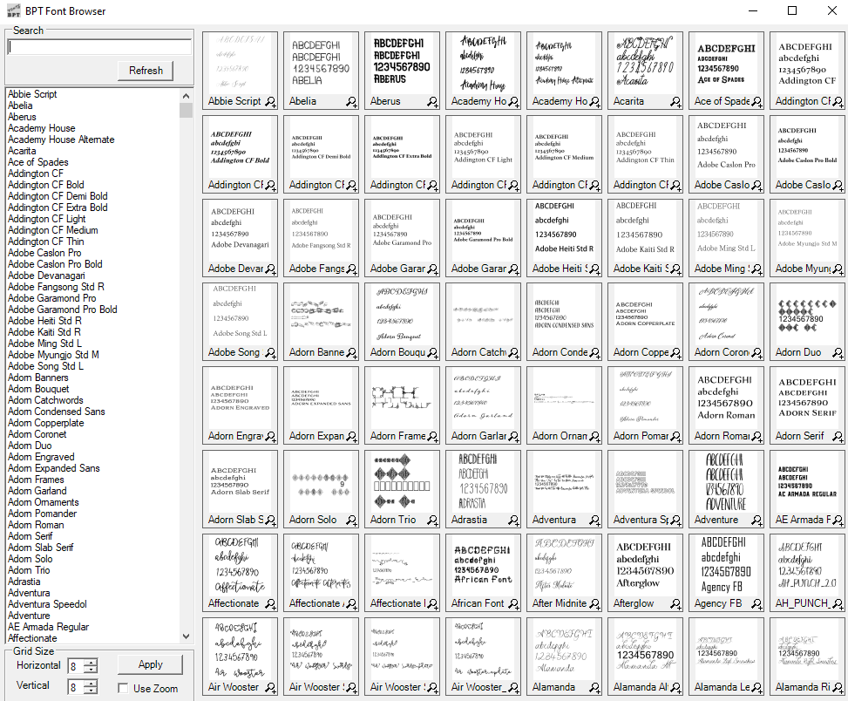Zoom the Aberus font preview using its magnifier
This screenshot has width=848, height=701.
(x=432, y=102)
